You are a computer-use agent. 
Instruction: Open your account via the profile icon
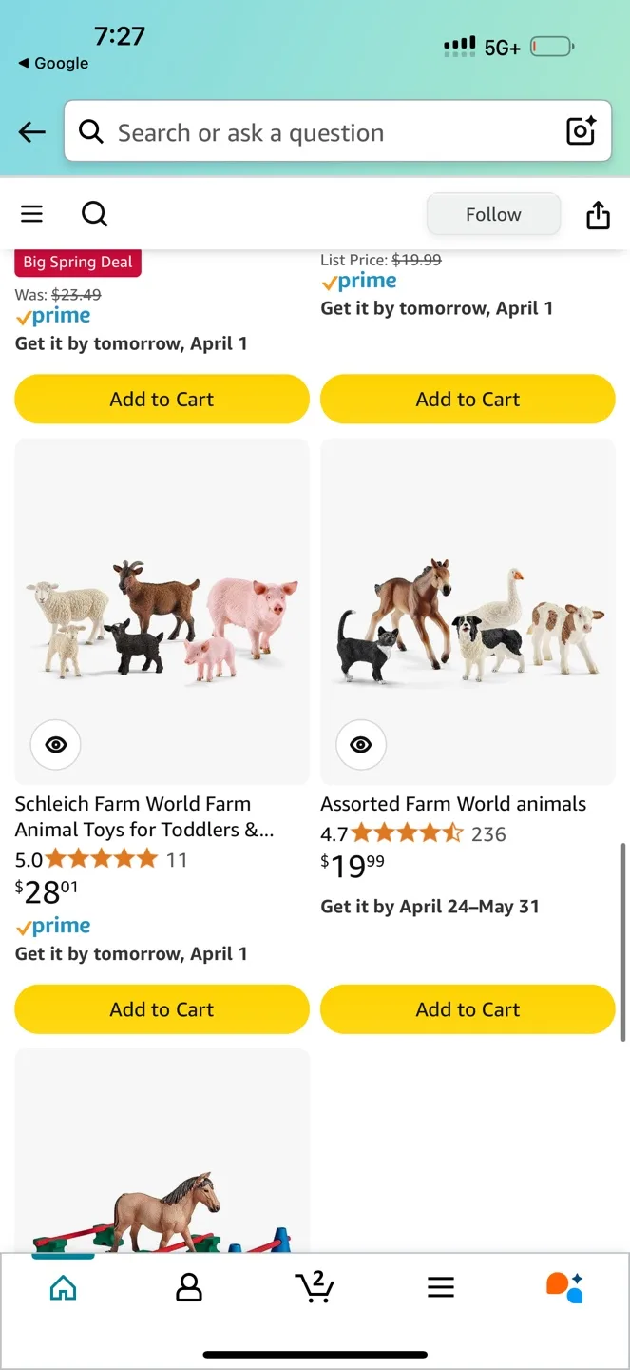(189, 1286)
